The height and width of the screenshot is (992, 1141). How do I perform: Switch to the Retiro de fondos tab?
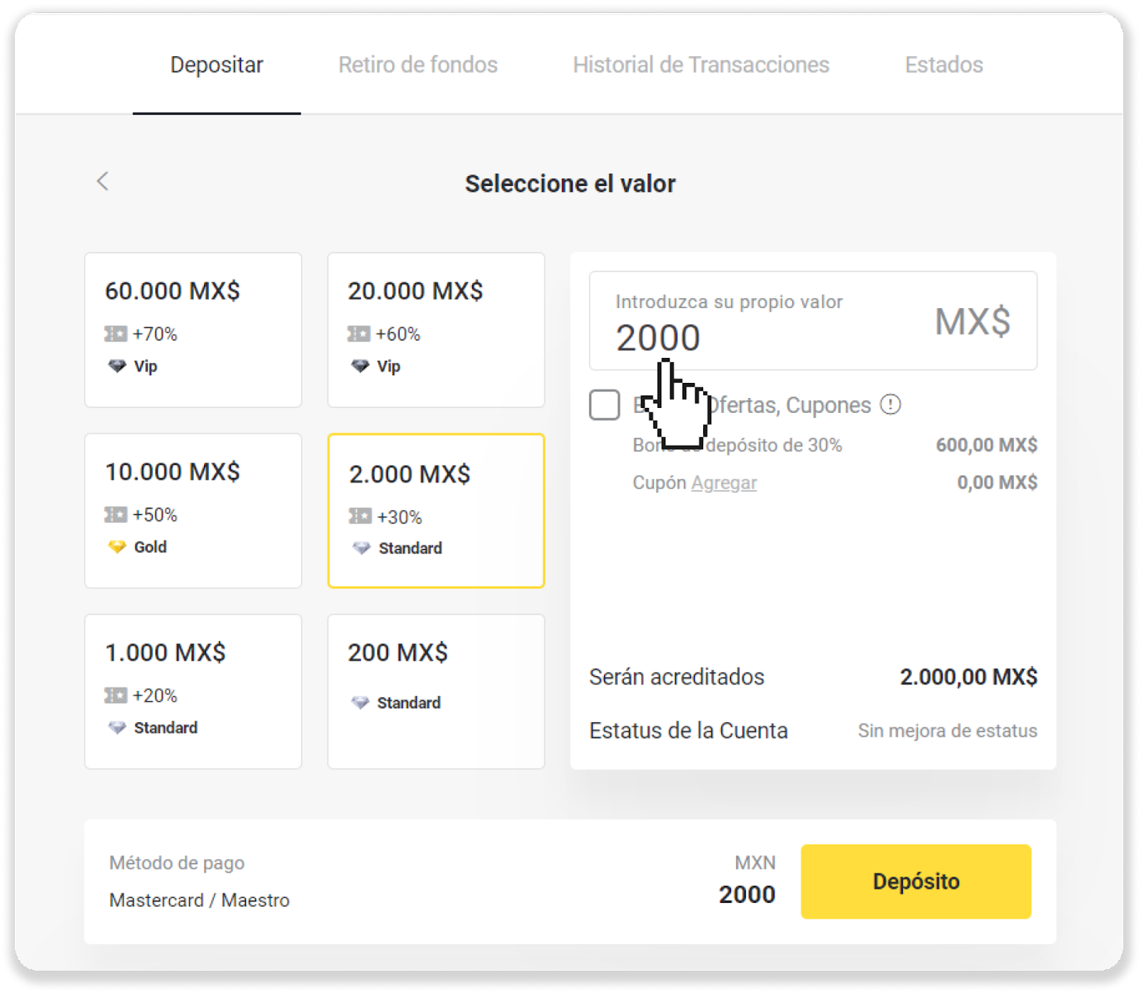click(x=418, y=65)
